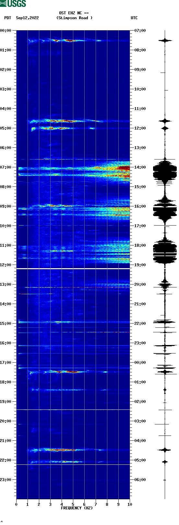Click frequency axis tick label 3
The height and width of the screenshot is (525, 179).
point(50,504)
